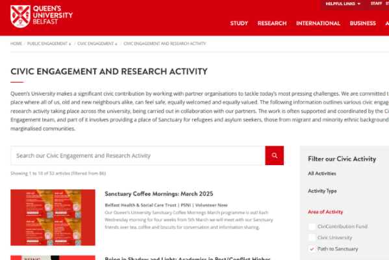This screenshot has width=389, height=260.
Task: Go to the International menu item
Action: tap(318, 23)
